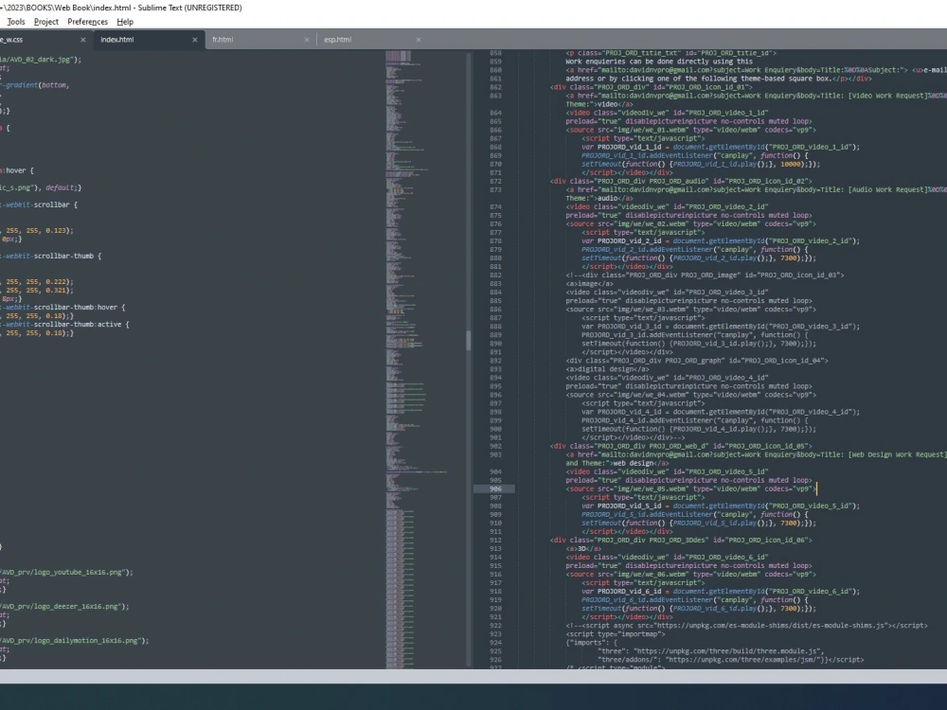Click line number 912 in the gutter
The height and width of the screenshot is (710, 947).
click(x=495, y=541)
